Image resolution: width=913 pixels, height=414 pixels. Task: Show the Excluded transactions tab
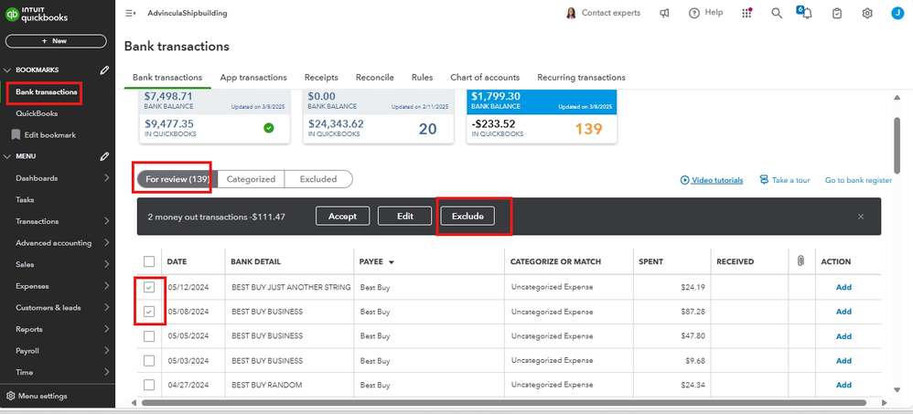318,179
